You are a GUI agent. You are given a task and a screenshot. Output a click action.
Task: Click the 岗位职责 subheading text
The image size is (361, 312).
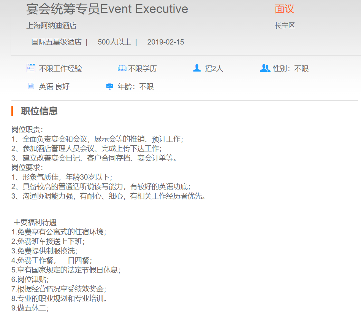[27, 129]
